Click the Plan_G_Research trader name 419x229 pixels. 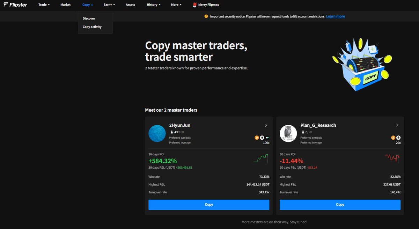point(318,125)
